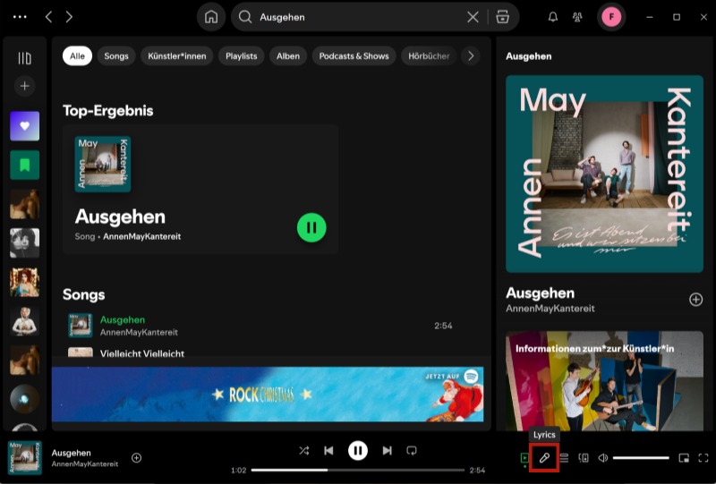Select the Künstler*innen filter chip

pos(176,56)
